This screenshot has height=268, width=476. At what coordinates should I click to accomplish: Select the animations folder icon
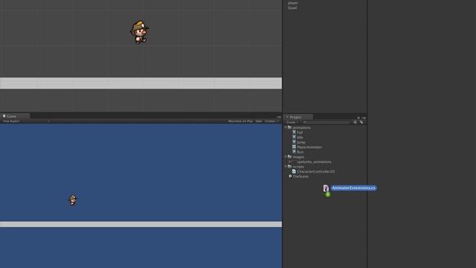pyautogui.click(x=289, y=127)
